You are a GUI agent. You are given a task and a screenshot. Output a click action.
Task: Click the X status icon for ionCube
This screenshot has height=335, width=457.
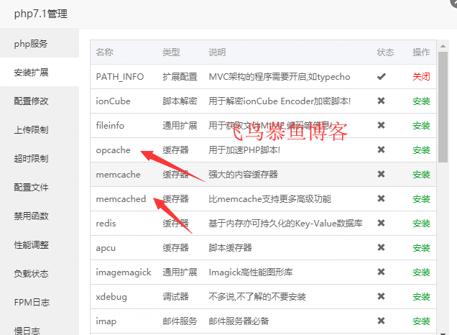(x=381, y=101)
